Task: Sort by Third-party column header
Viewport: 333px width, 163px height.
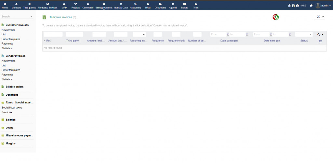Action: 73,41
